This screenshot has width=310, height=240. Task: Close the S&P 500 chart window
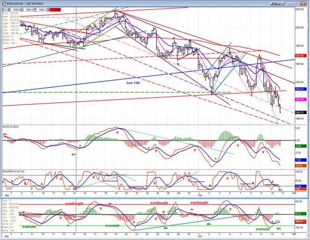pos(303,4)
